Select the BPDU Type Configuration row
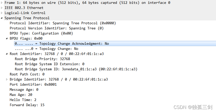216x112 pixels. pyautogui.click(x=41, y=33)
